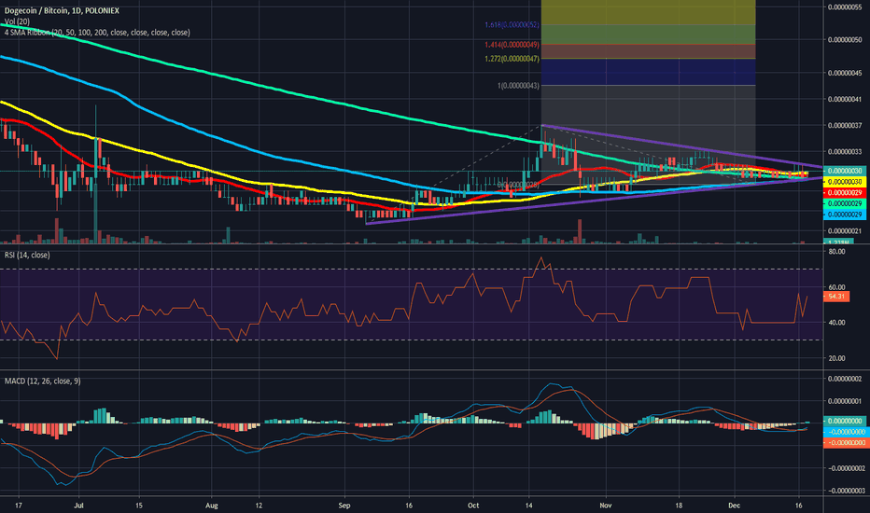Click the teal 0.00000000 MACD histogram tag
This screenshot has width=870, height=513.
coord(845,421)
